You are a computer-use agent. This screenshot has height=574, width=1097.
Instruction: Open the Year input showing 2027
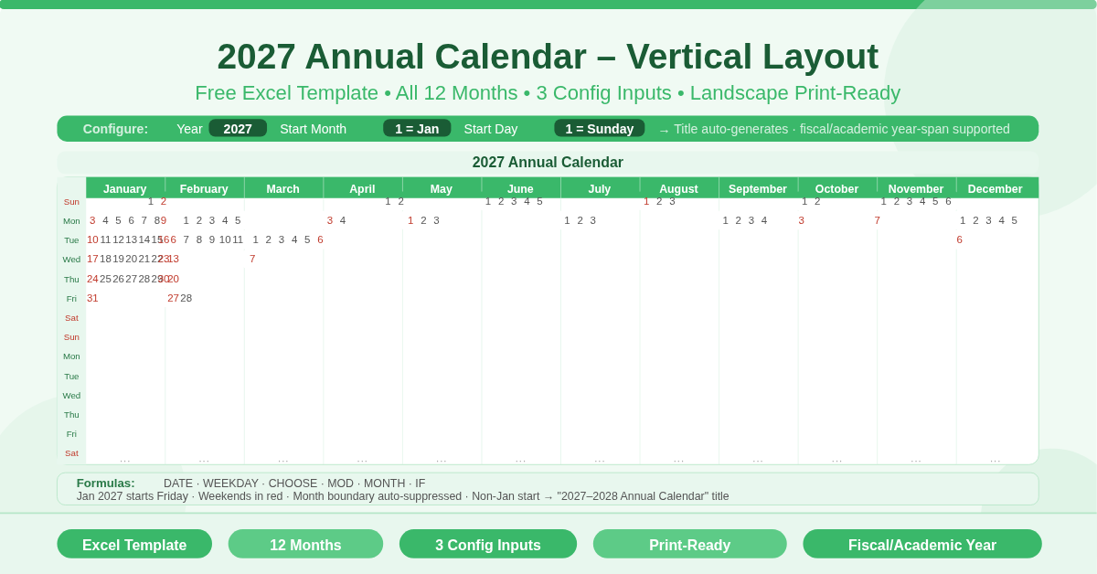coord(238,128)
